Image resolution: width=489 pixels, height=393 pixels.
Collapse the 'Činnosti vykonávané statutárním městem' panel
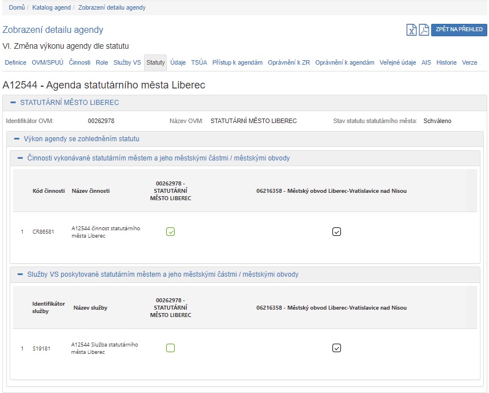click(x=20, y=158)
